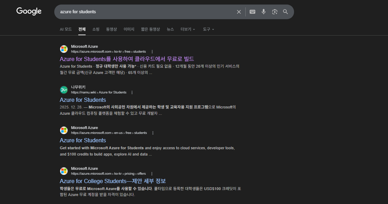Click the 나무위키 site name
The height and width of the screenshot is (204, 388).
pyautogui.click(x=78, y=87)
